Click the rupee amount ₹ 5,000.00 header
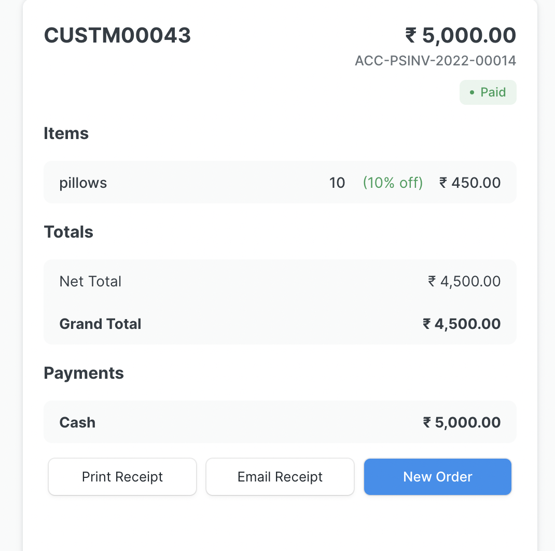Image resolution: width=555 pixels, height=551 pixels. 460,35
